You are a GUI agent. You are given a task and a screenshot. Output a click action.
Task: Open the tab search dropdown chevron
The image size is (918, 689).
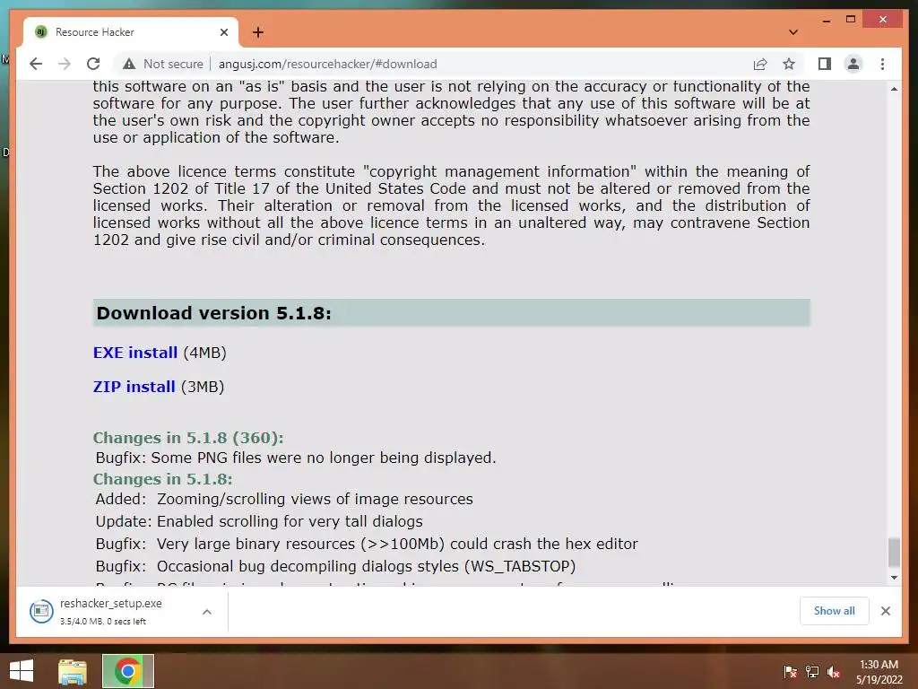pos(792,32)
